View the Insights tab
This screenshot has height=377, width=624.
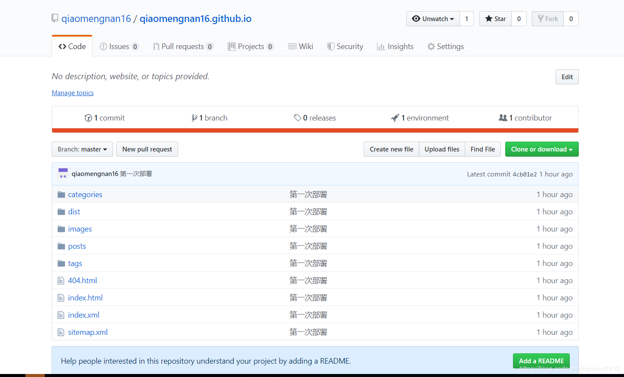pos(395,46)
